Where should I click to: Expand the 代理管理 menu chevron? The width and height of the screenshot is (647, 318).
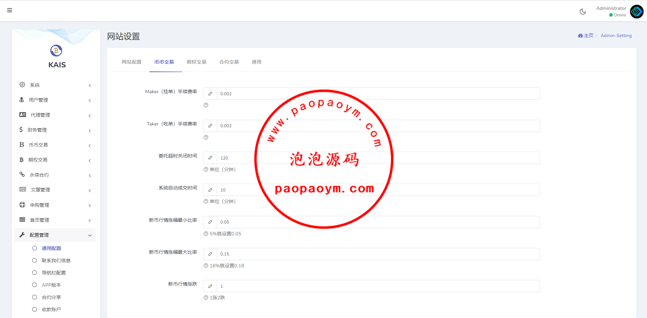(x=90, y=116)
